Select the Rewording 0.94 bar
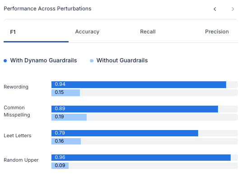The width and height of the screenshot is (241, 177). coord(139,84)
